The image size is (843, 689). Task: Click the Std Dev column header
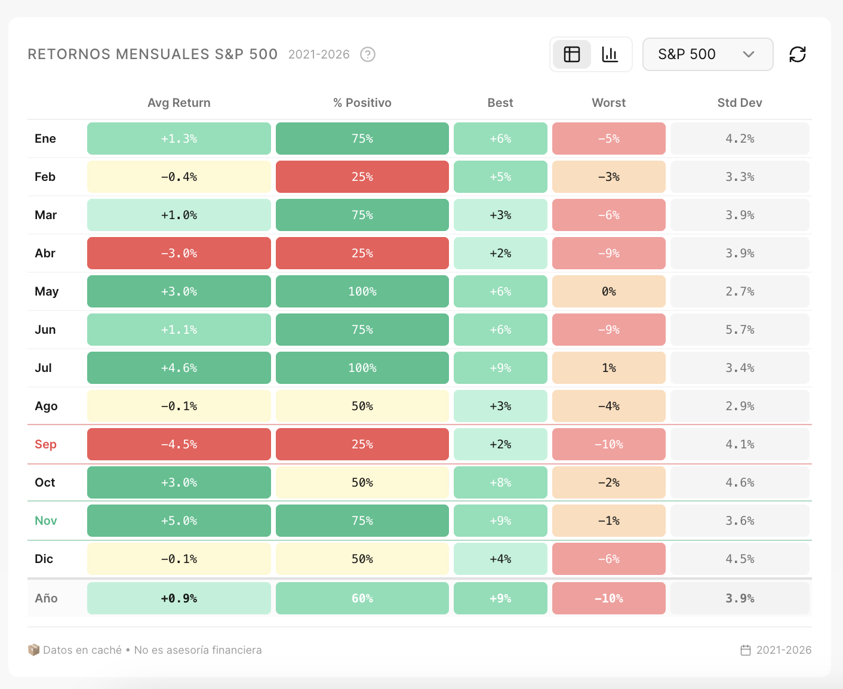(740, 103)
